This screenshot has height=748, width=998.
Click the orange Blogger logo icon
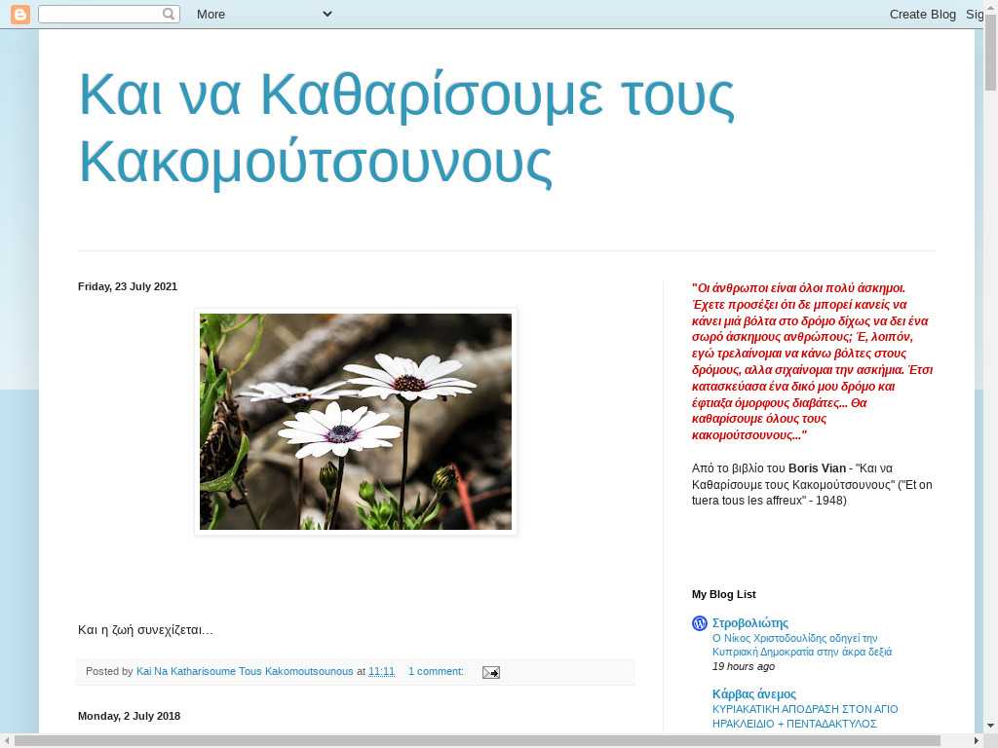(19, 14)
